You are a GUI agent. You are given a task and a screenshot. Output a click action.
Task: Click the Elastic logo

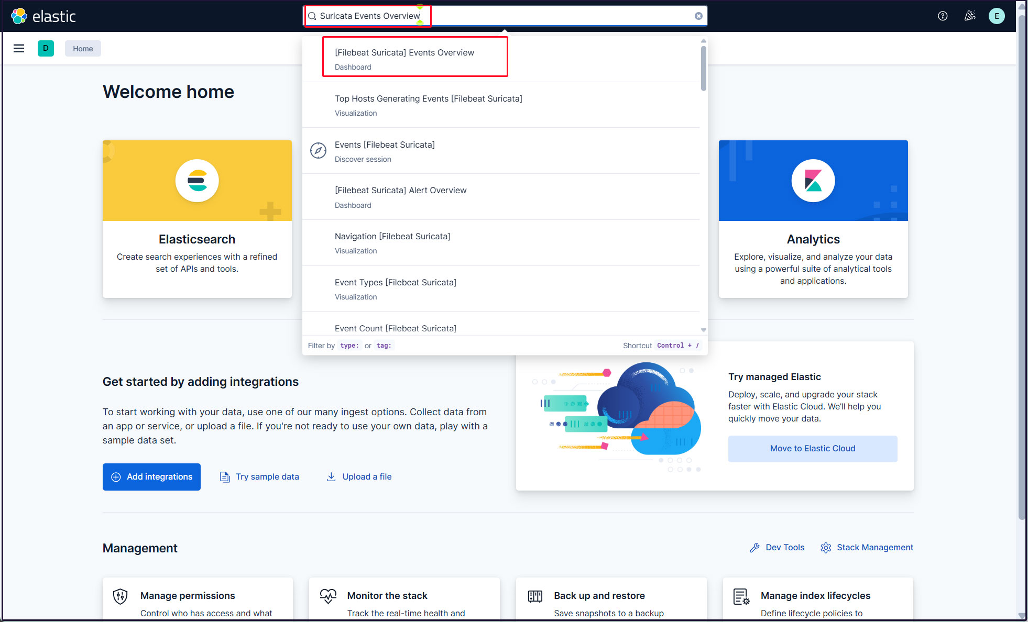43,16
